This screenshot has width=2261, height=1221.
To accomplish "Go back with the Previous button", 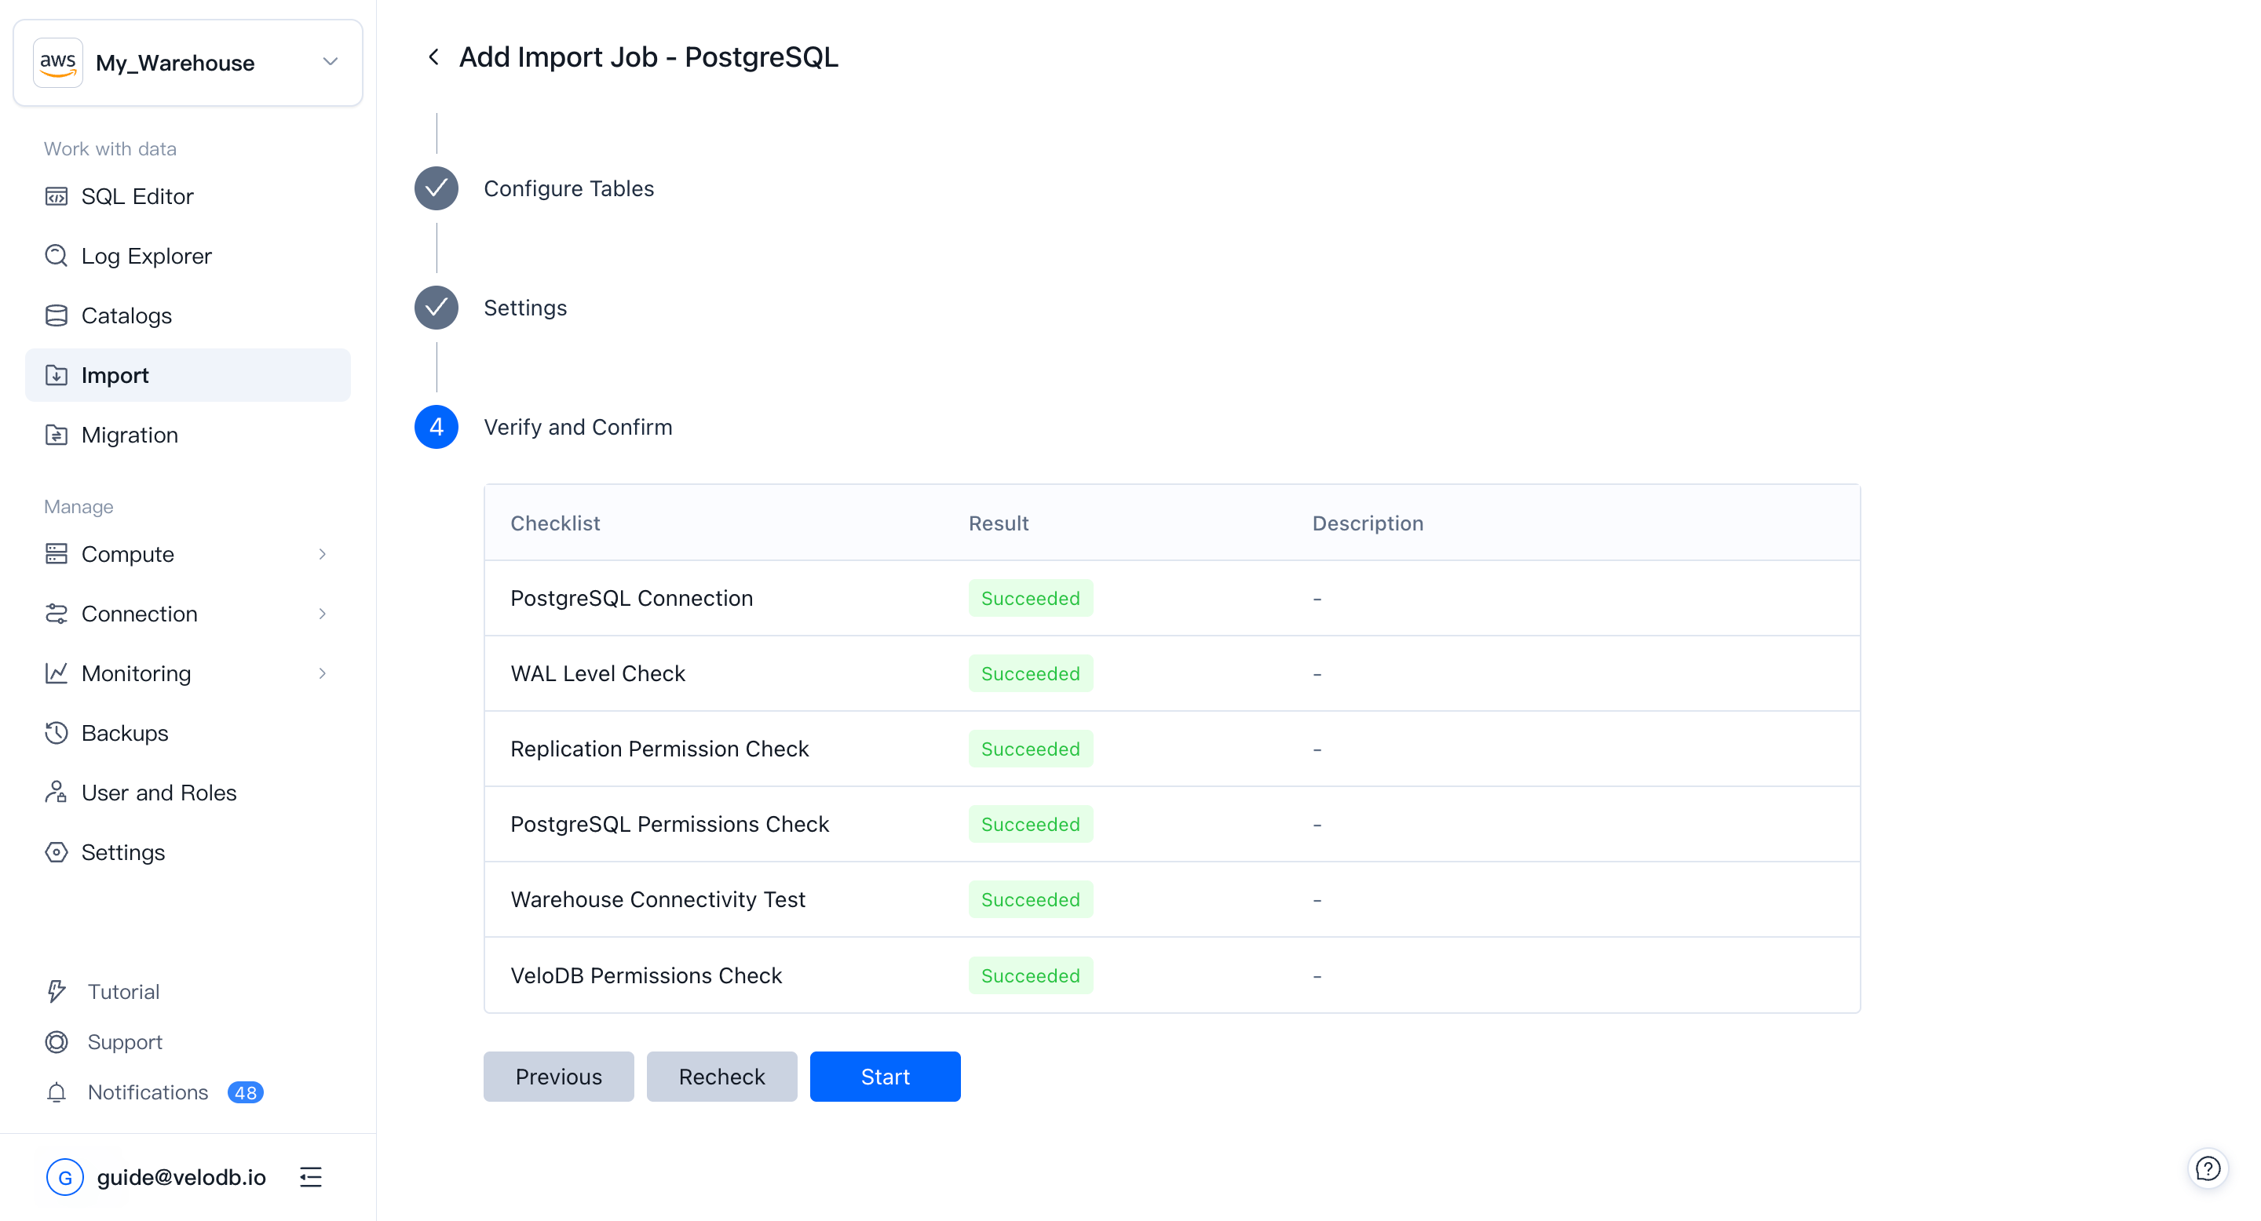I will (558, 1077).
